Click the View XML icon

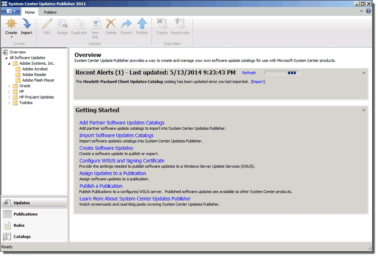pyautogui.click(x=96, y=24)
